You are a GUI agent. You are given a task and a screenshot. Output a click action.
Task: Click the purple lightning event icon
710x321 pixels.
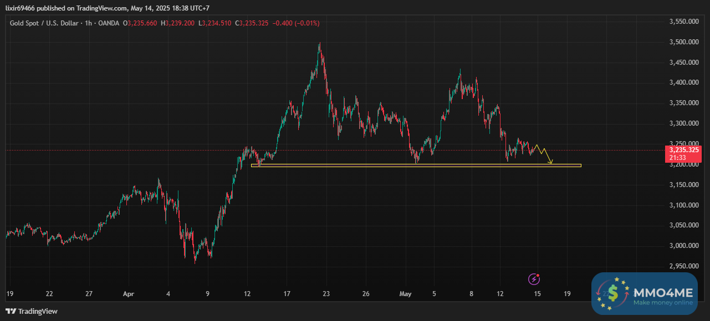[x=534, y=279]
